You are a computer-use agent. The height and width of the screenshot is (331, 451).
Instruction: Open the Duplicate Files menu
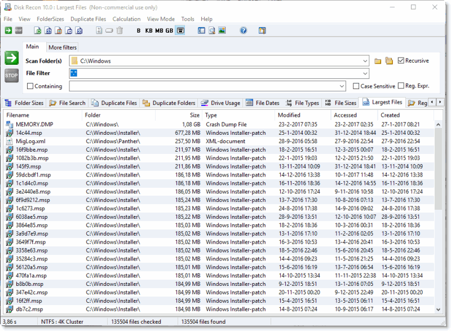point(89,19)
